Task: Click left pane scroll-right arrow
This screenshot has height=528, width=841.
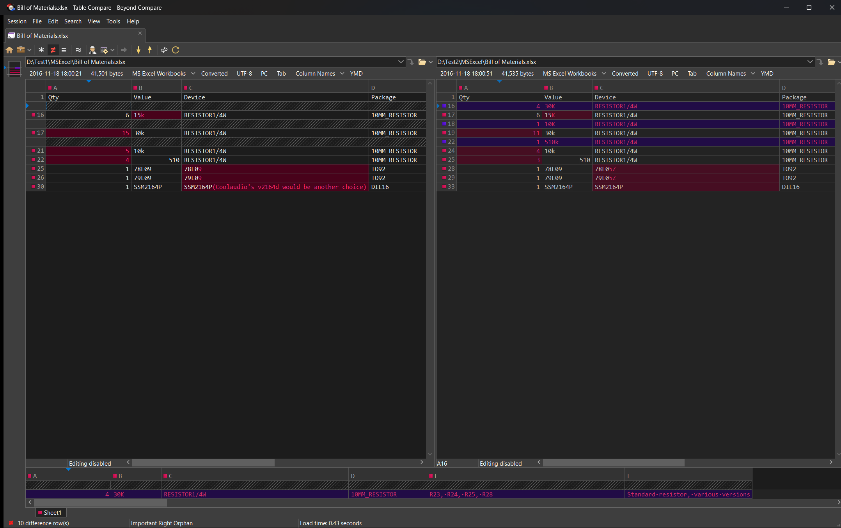Action: [x=422, y=462]
